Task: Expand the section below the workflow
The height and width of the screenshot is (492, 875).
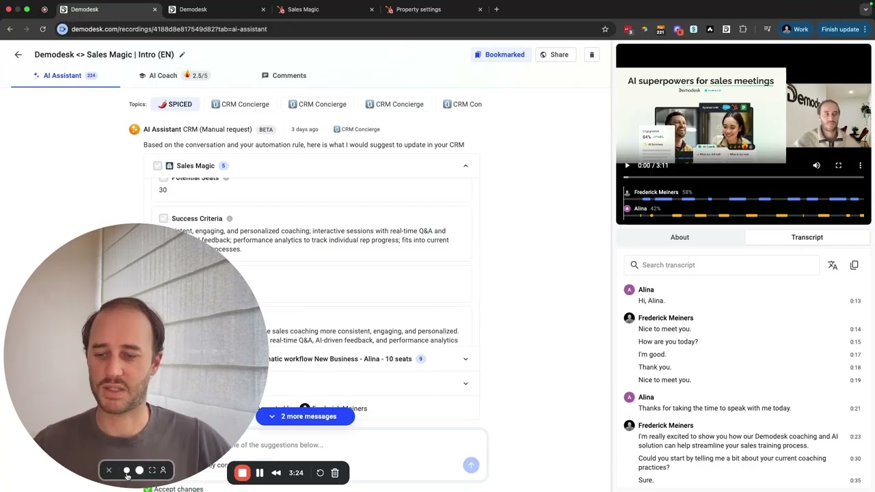Action: click(466, 383)
